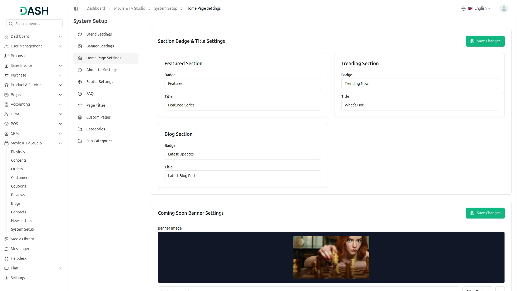Navigate to System Setup breadcrumb

tap(165, 8)
